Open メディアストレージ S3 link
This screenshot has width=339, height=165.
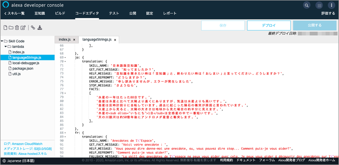pyautogui.click(x=28, y=149)
